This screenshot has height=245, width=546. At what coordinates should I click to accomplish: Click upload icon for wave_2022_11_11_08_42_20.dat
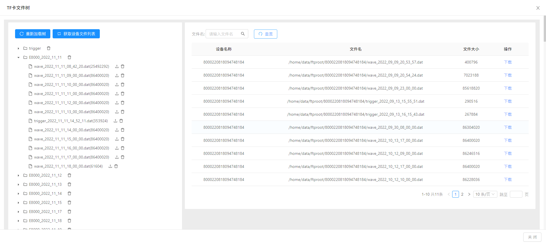[117, 66]
